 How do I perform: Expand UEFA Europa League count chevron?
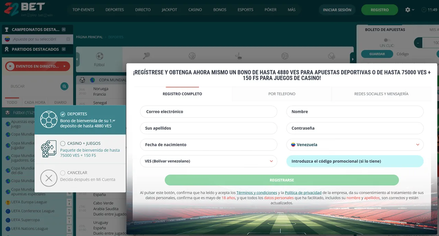(x=69, y=202)
